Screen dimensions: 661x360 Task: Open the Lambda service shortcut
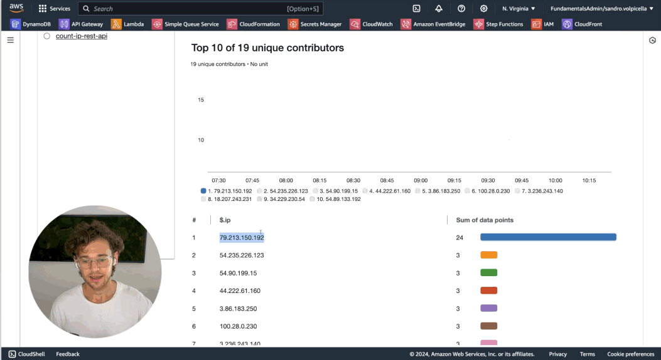point(127,24)
